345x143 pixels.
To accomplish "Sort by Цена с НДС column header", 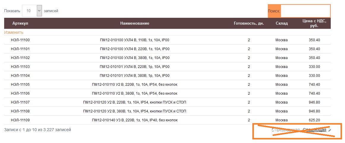I will point(314,23).
